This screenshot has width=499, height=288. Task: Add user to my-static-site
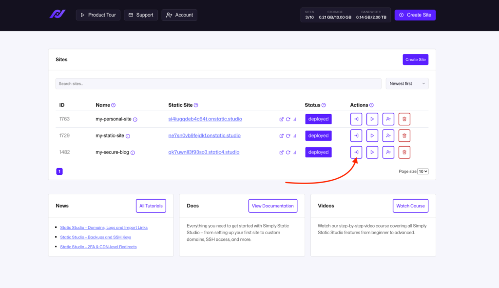click(388, 136)
